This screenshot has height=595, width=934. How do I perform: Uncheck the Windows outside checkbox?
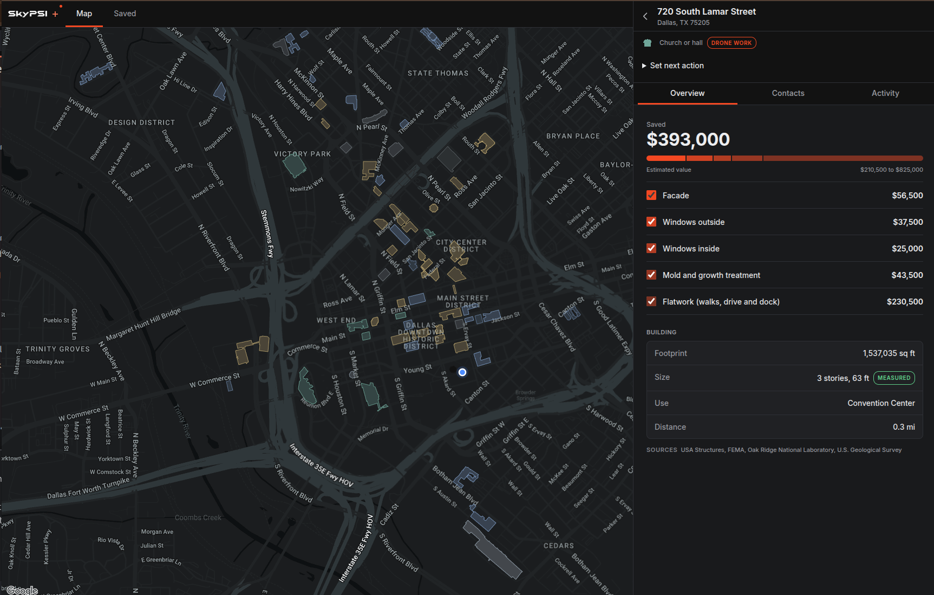point(651,222)
